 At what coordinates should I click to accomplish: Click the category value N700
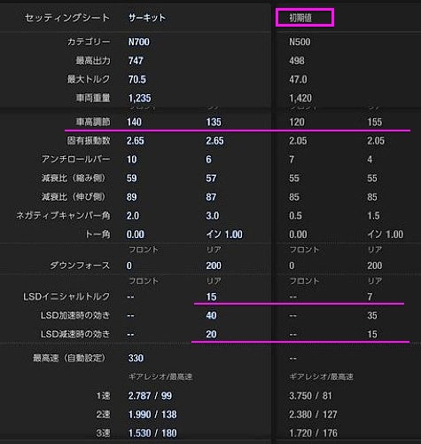point(139,42)
